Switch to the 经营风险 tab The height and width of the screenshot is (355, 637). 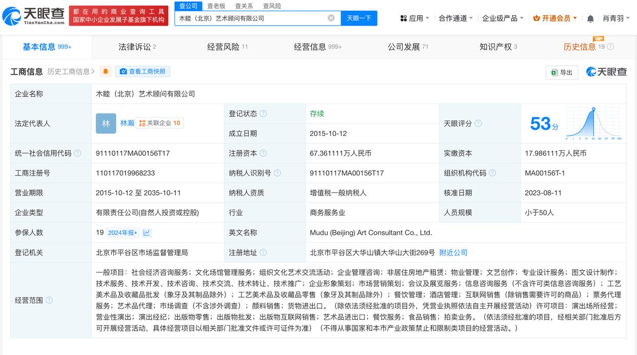[x=227, y=47]
